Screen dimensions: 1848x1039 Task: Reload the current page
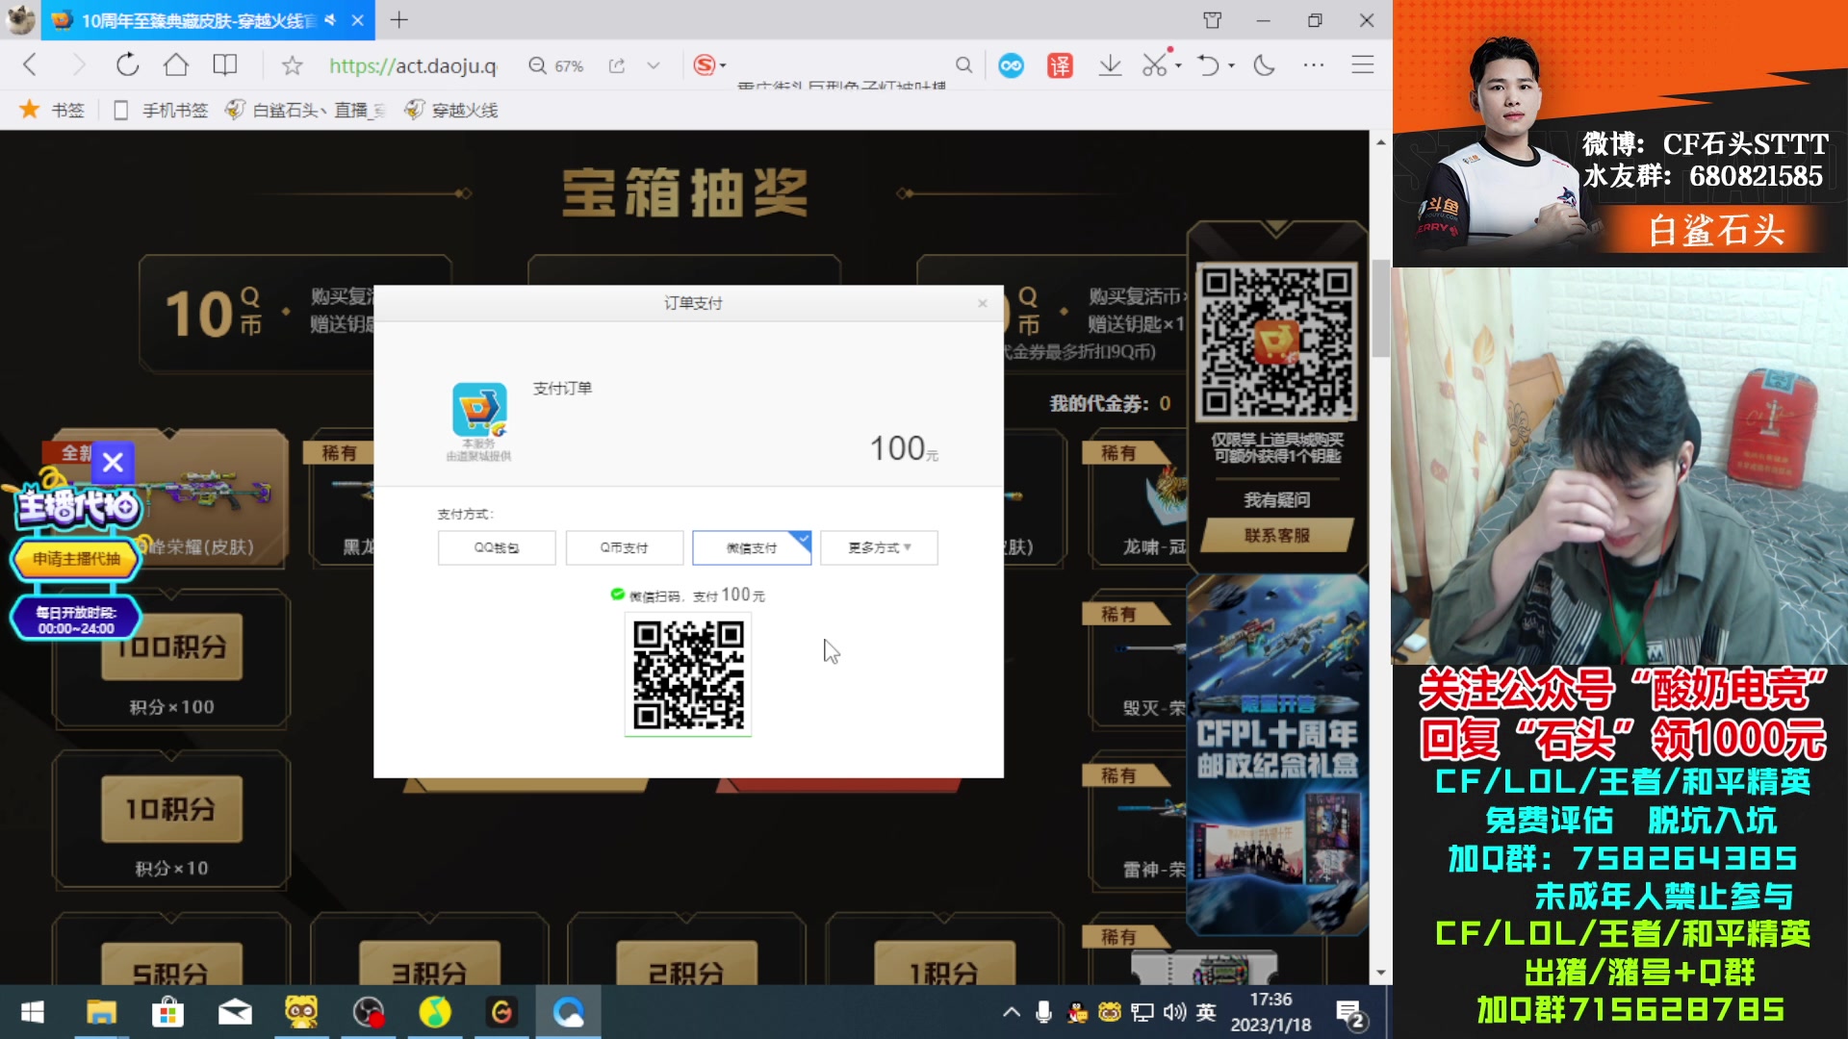point(127,65)
